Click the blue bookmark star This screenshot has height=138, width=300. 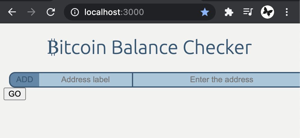[205, 12]
